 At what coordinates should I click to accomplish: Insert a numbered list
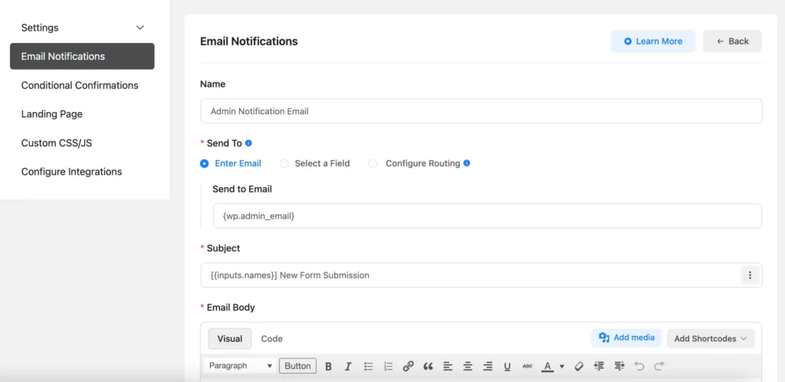tap(388, 366)
